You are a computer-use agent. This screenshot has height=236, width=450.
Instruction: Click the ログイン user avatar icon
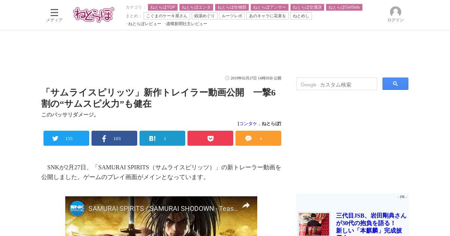[x=395, y=12]
